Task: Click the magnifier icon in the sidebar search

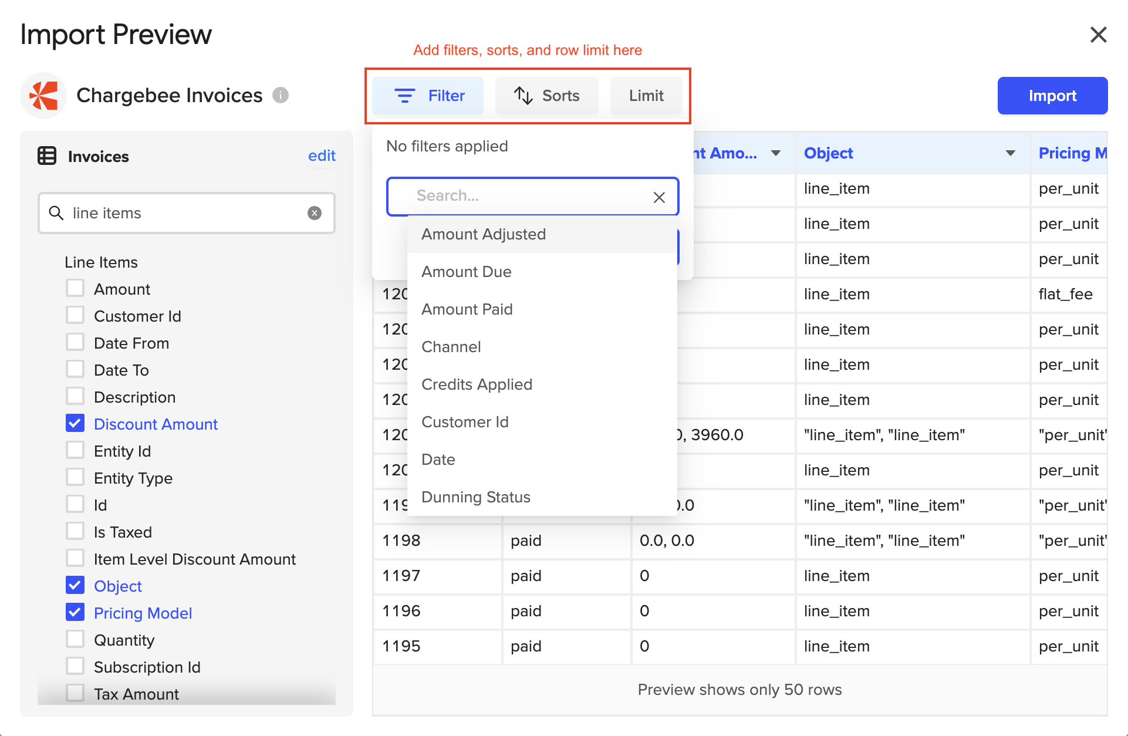Action: click(56, 213)
